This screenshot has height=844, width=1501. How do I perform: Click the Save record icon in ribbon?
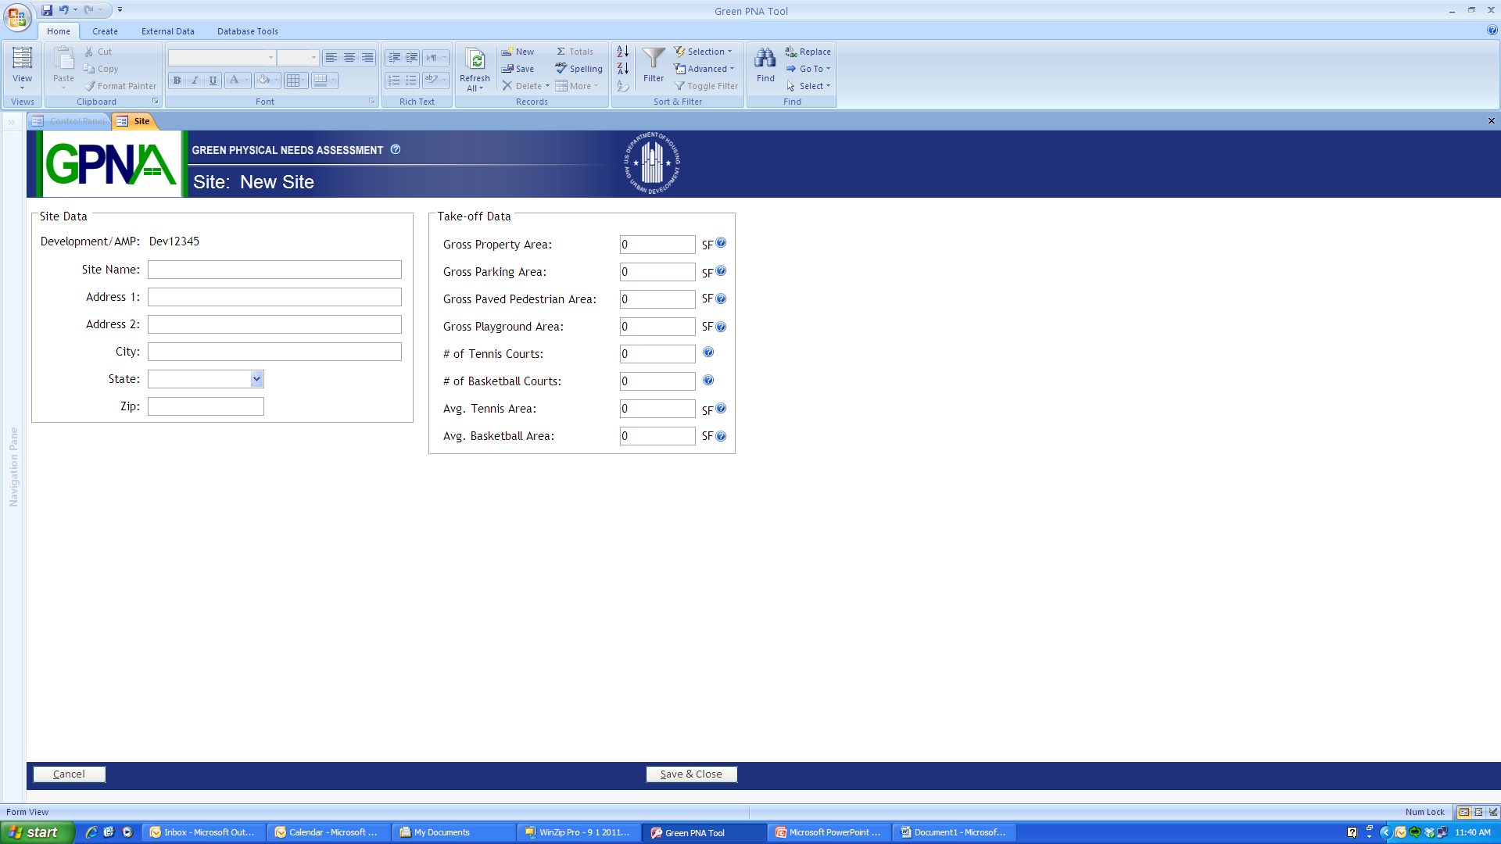point(508,69)
